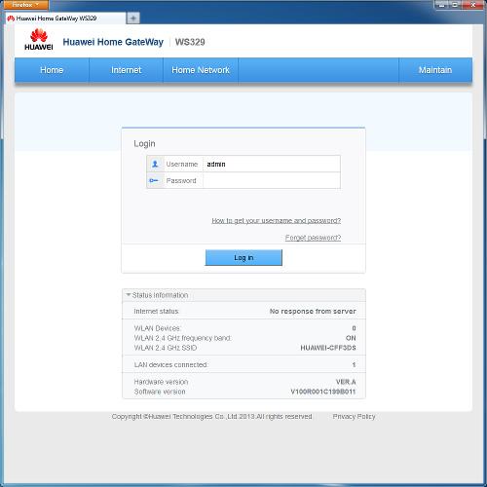
Task: Close the Firefox window
Action: (473, 5)
